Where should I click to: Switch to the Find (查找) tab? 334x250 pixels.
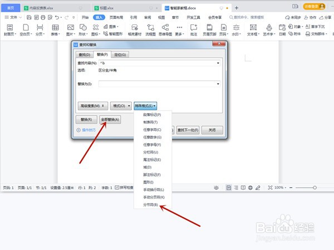point(85,55)
